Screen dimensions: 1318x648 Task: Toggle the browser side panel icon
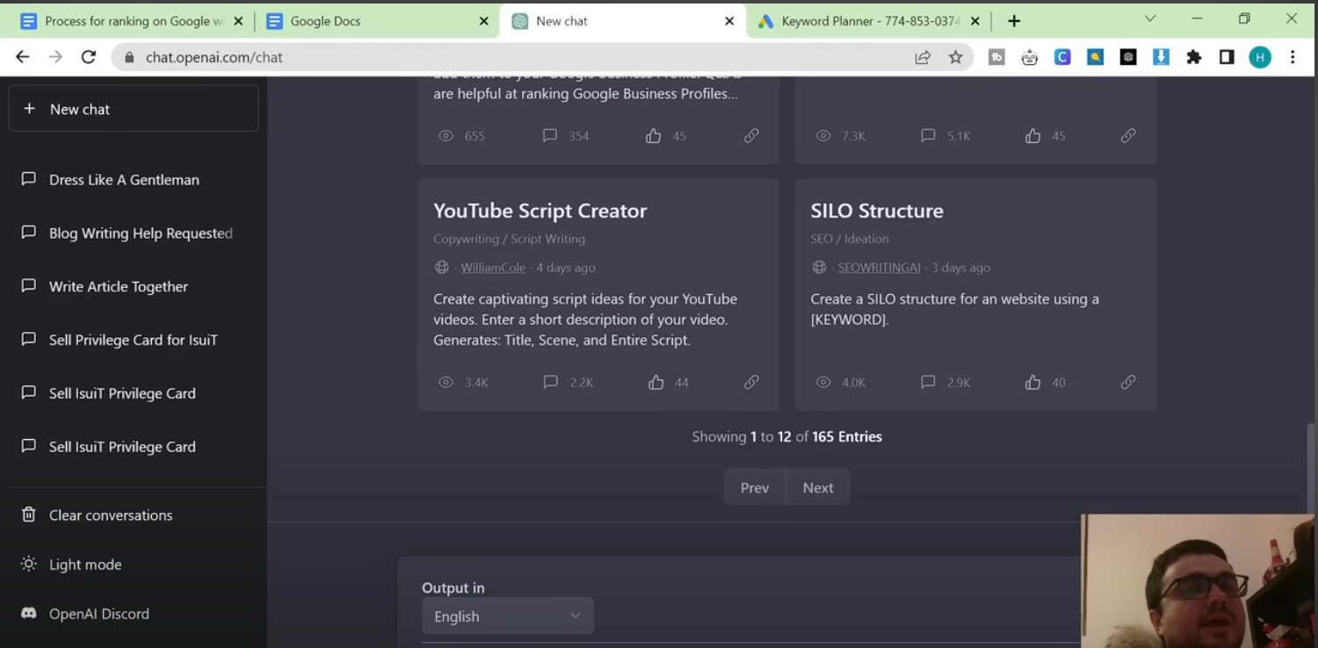(1227, 57)
